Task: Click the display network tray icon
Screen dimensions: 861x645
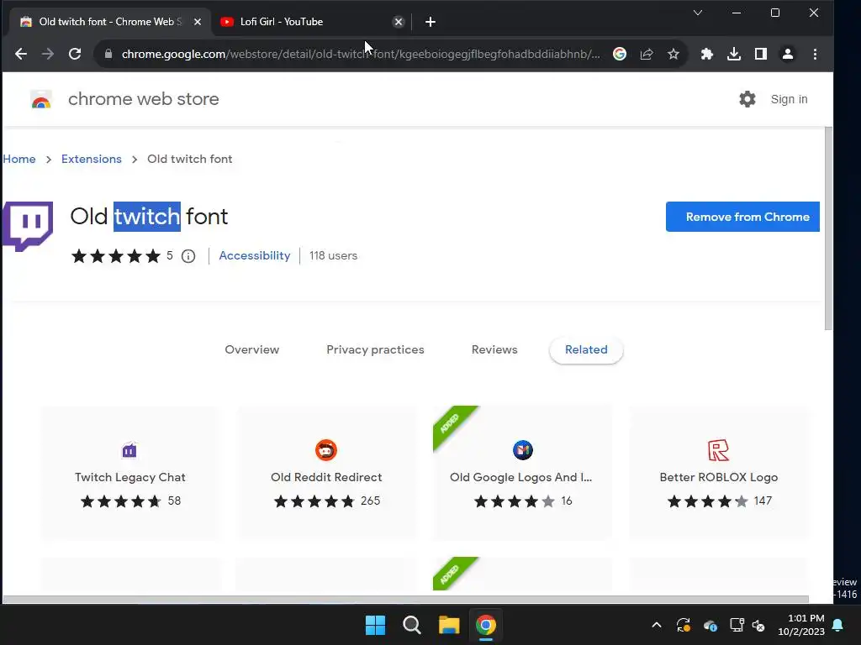Action: point(737,625)
